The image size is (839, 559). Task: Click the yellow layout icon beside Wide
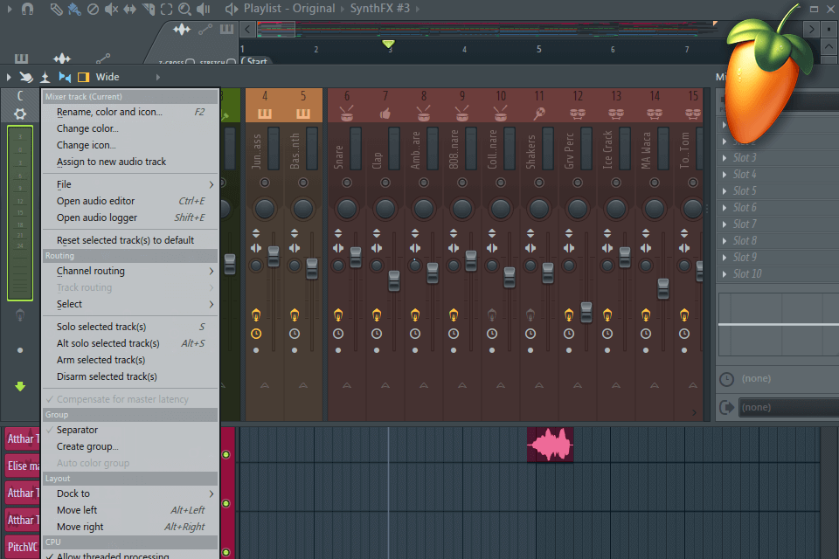pos(84,77)
